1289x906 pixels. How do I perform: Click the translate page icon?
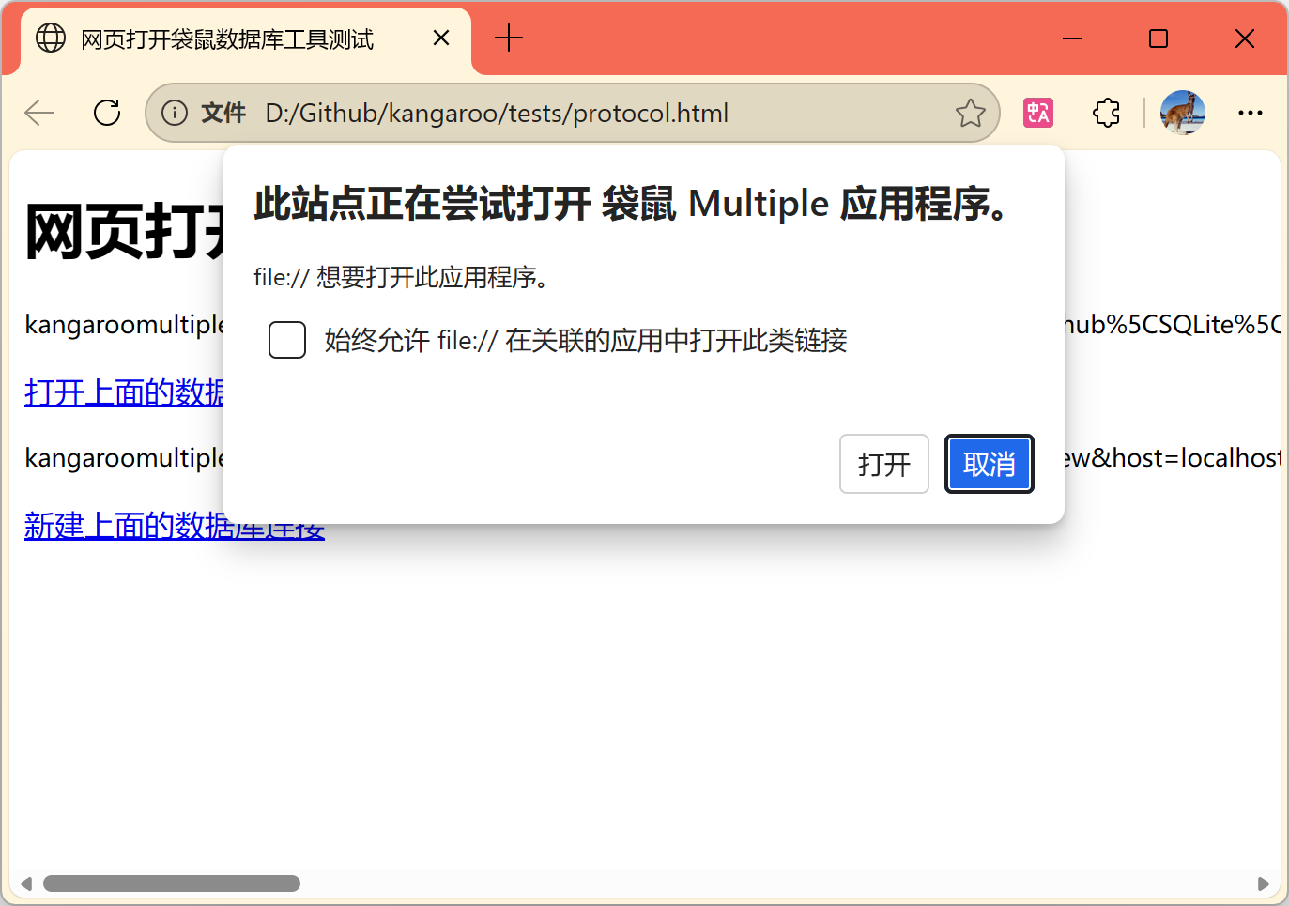pos(1037,113)
